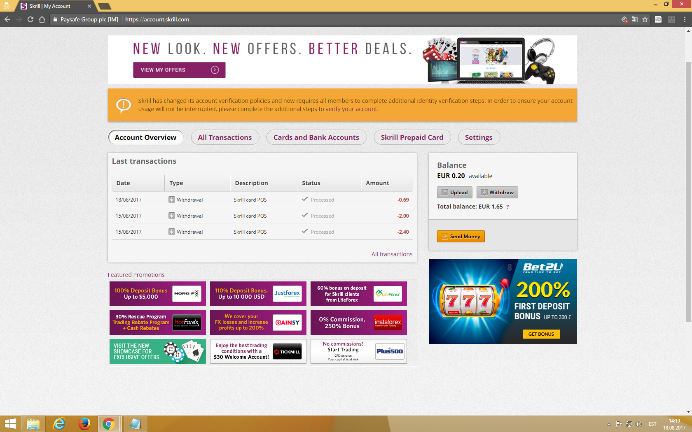
Task: Click the withdrawal icon for 18/08/2017 transaction
Action: pyautogui.click(x=172, y=200)
